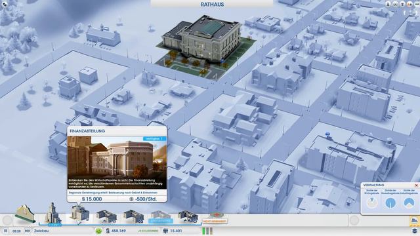420x236 pixels.
Task: Open the options menu ellipsis icon
Action: click(417, 4)
